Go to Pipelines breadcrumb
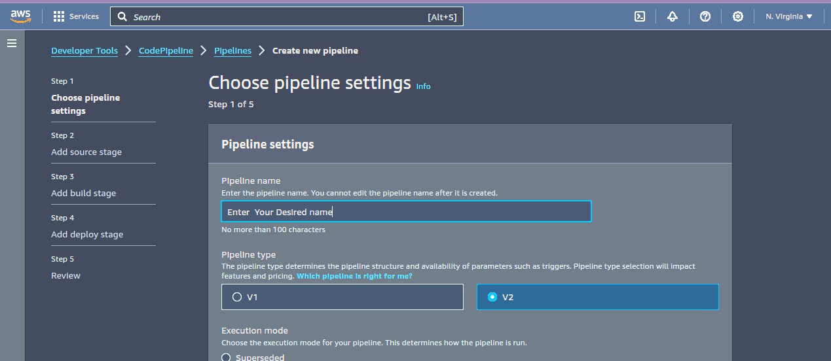The width and height of the screenshot is (831, 361). click(232, 51)
